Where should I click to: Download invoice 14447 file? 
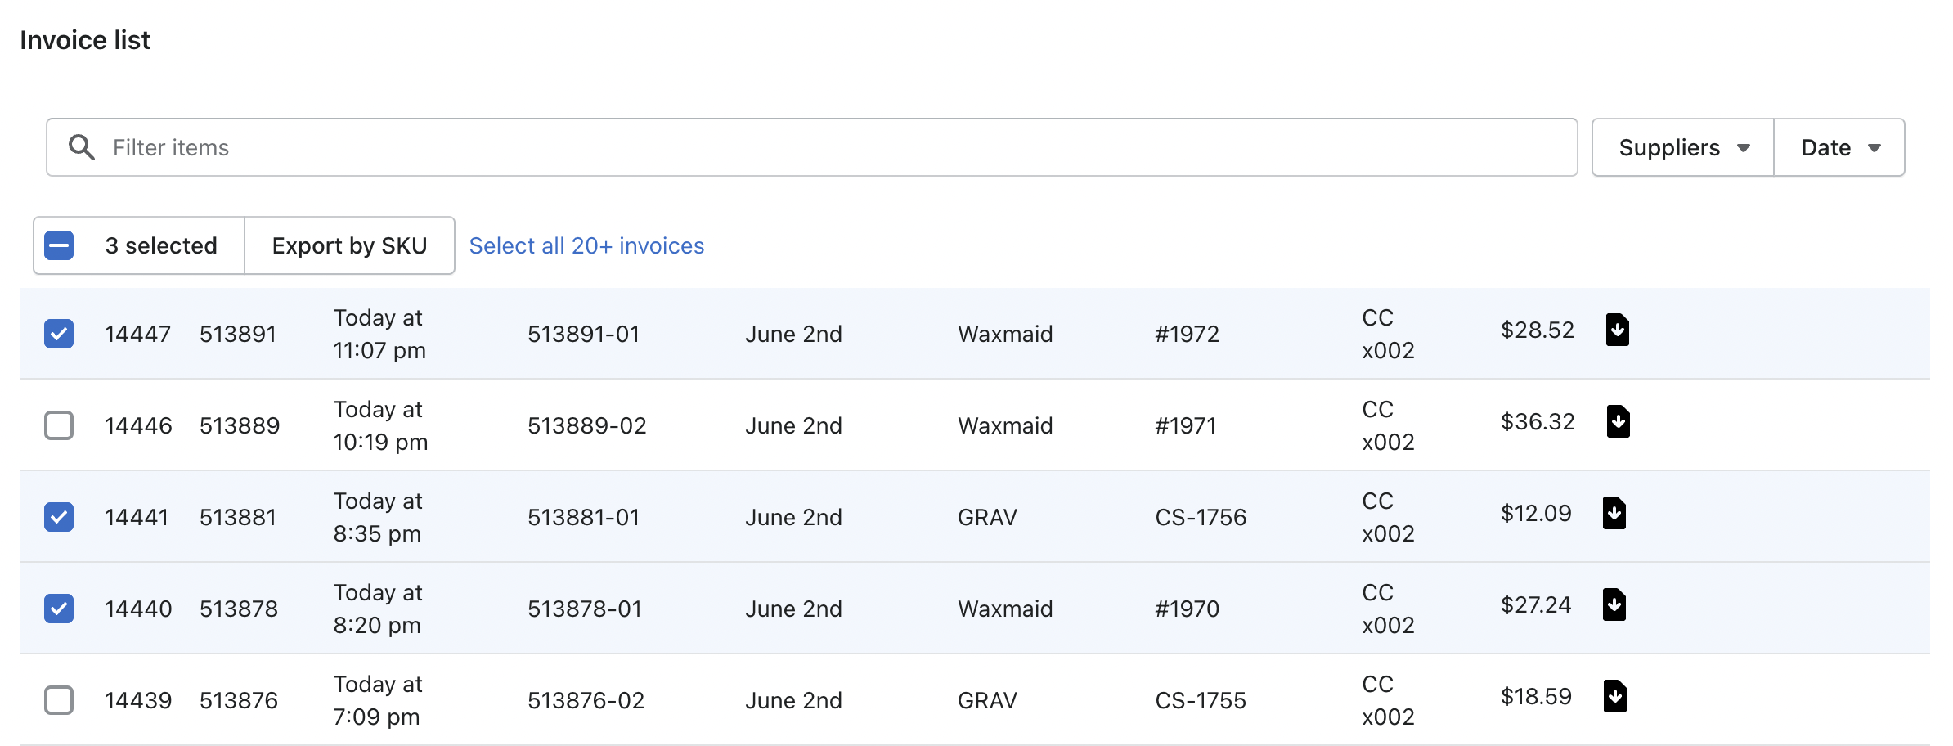(1617, 330)
